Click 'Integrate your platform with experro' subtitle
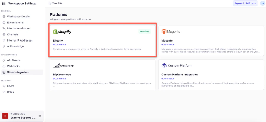The width and height of the screenshot is (266, 122). coord(70,19)
